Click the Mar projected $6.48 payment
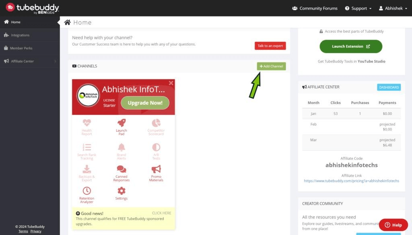Viewport: 412px width, 235px height. coord(387,145)
